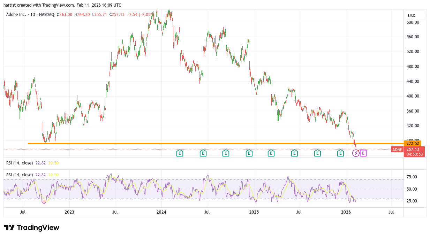Click the red ADBE ticker label
430x238 pixels.
(x=397, y=149)
